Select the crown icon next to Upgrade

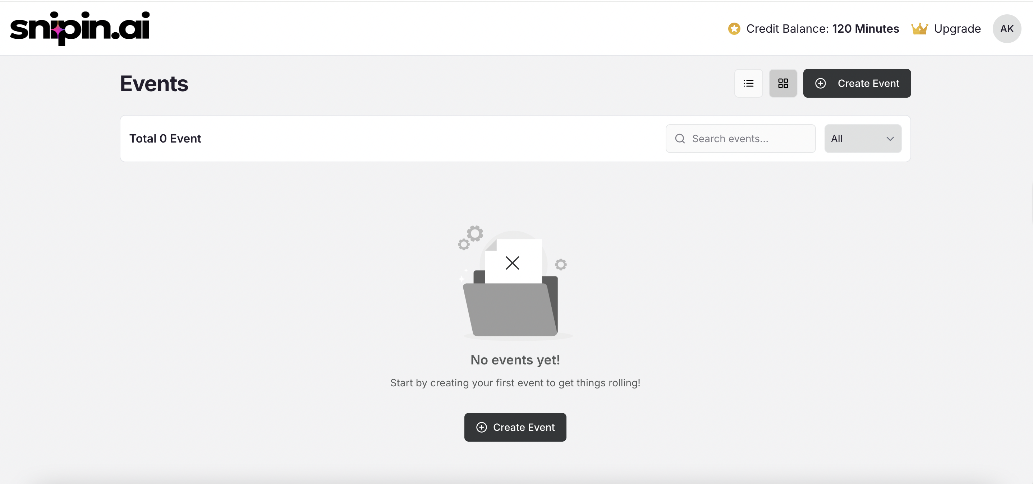coord(920,28)
